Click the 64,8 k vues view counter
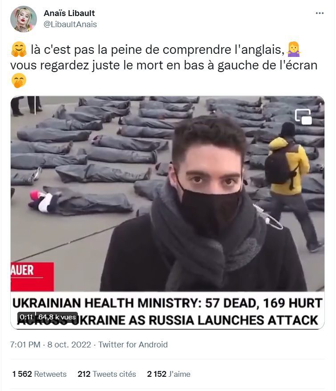The height and width of the screenshot is (391, 336). [x=57, y=317]
